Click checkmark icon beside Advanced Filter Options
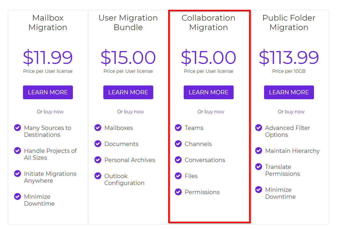 [x=259, y=128]
